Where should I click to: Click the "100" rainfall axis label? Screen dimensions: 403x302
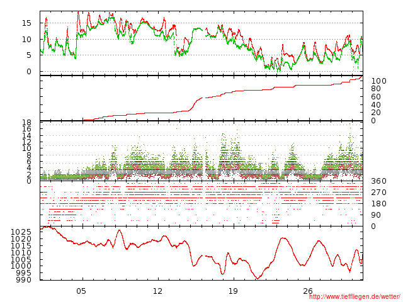point(378,81)
